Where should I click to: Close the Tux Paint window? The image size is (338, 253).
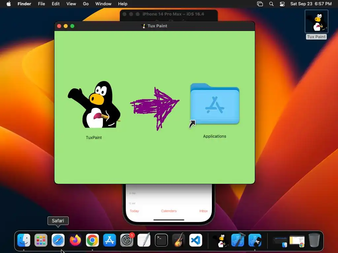coord(59,26)
